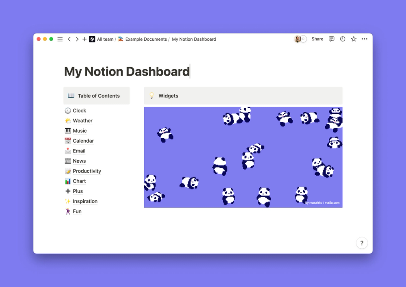Open the Email page link
Viewport: 406px width, 287px height.
click(x=79, y=151)
